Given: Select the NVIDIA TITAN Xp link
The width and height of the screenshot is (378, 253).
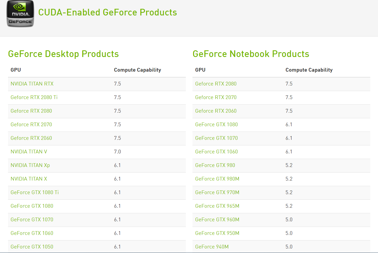Looking at the screenshot, I should pos(30,165).
